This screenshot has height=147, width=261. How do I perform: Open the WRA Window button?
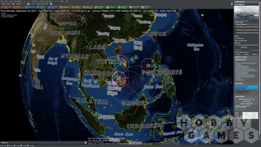click(x=247, y=101)
